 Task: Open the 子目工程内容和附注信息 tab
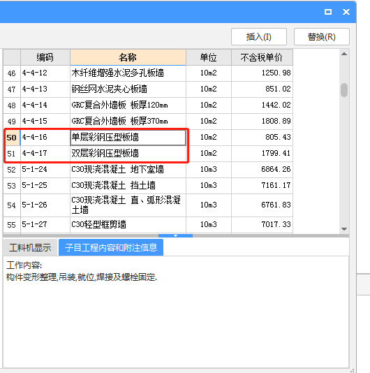click(111, 248)
